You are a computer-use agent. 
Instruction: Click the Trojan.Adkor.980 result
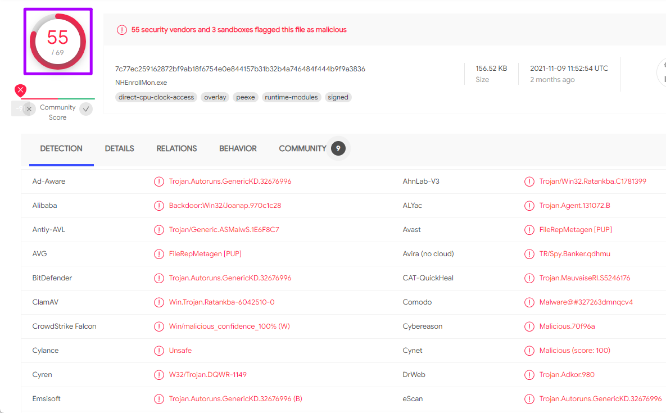pyautogui.click(x=567, y=375)
